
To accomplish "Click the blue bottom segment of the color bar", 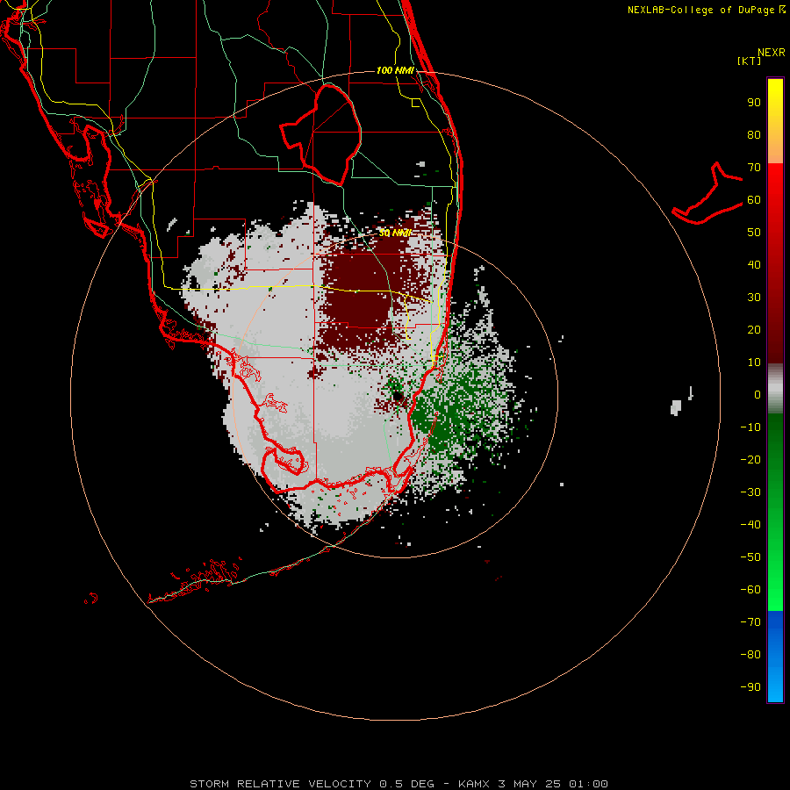I will click(x=775, y=657).
